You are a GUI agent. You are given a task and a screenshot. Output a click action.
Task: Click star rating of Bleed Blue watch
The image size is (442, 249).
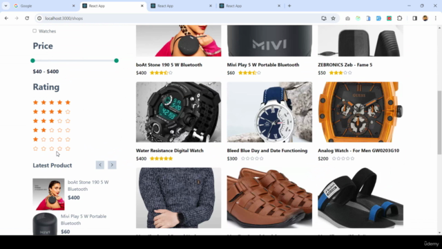click(252, 158)
